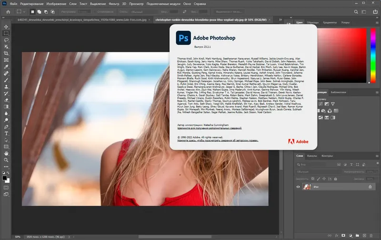Screen dimensions: 381x240
Task: Show more document tabs chevron
Action: tap(281, 19)
